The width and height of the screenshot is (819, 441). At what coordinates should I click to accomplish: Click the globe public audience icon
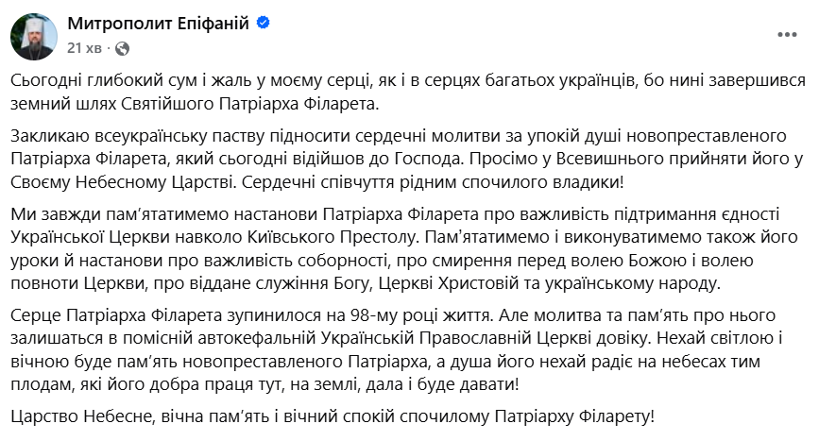pyautogui.click(x=123, y=46)
